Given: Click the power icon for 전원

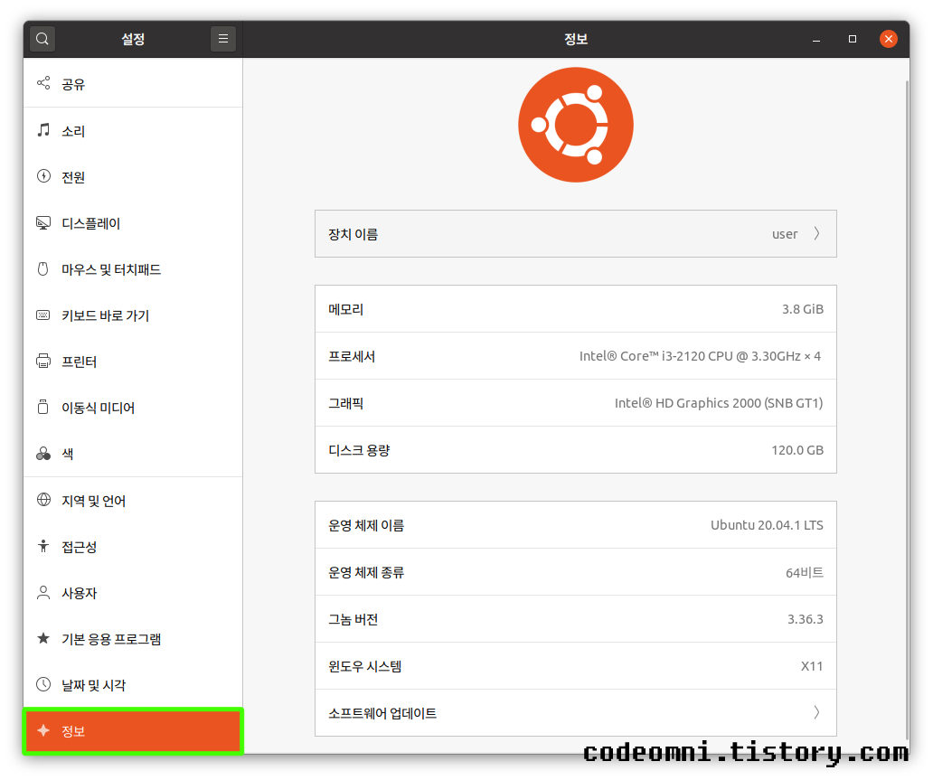Looking at the screenshot, I should pyautogui.click(x=43, y=176).
